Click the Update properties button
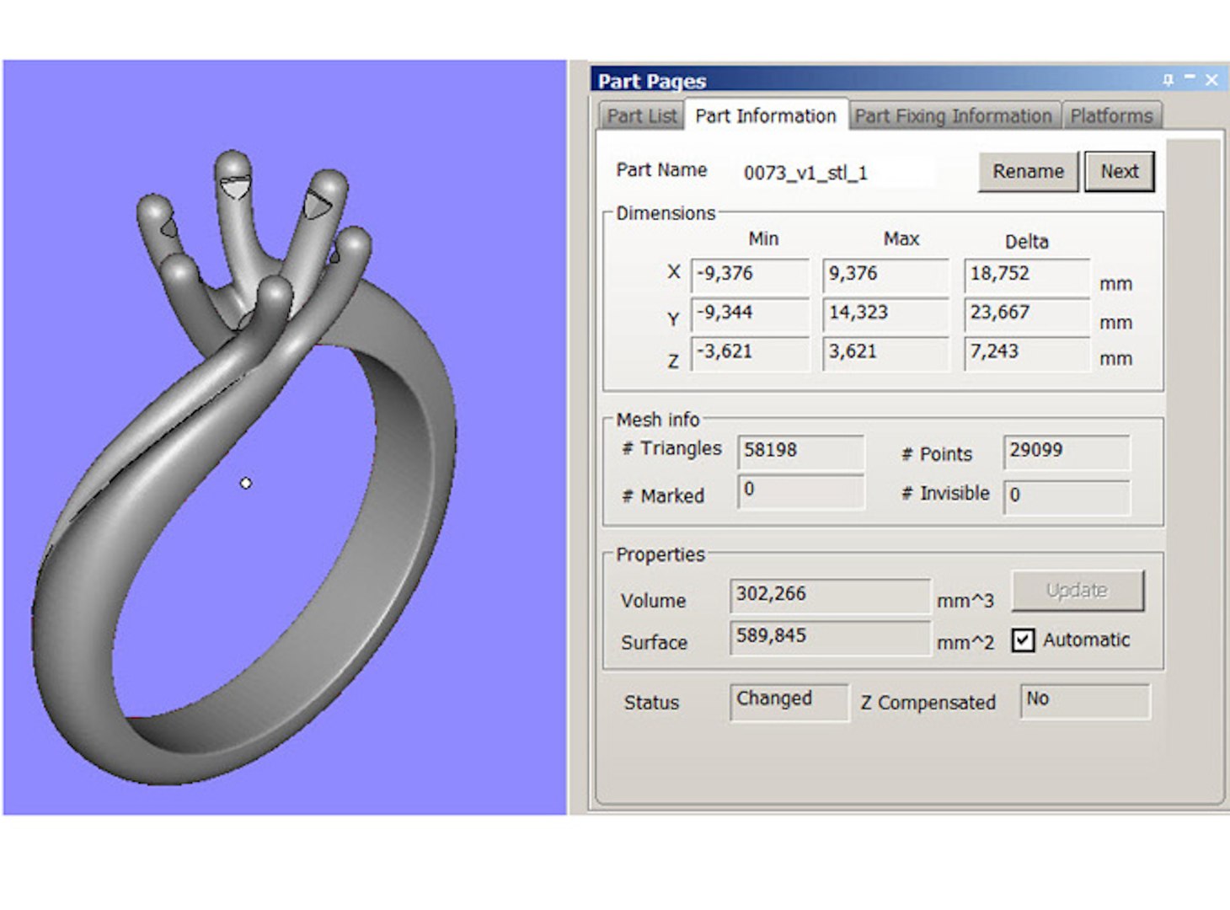Viewport: 1230px width, 910px height. pyautogui.click(x=1078, y=591)
